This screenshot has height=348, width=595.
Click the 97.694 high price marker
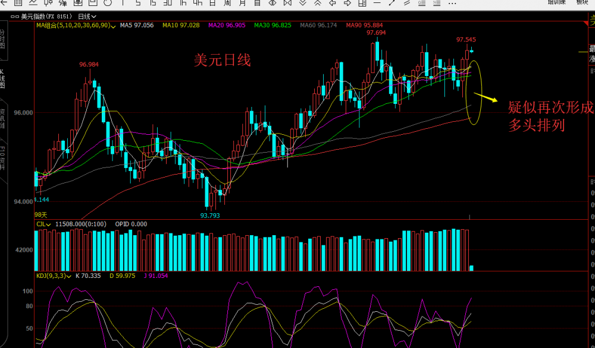click(376, 33)
